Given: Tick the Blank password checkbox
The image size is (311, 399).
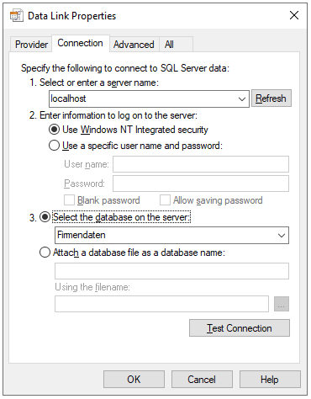Looking at the screenshot, I should [x=69, y=200].
